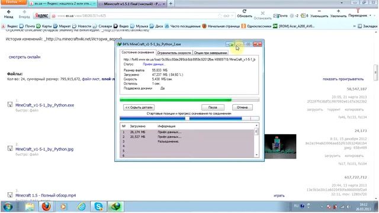Image resolution: width=379 pixels, height=213 pixels.
Task: Select the Minecraft v1.5.1 Final tab
Action: tap(132, 4)
